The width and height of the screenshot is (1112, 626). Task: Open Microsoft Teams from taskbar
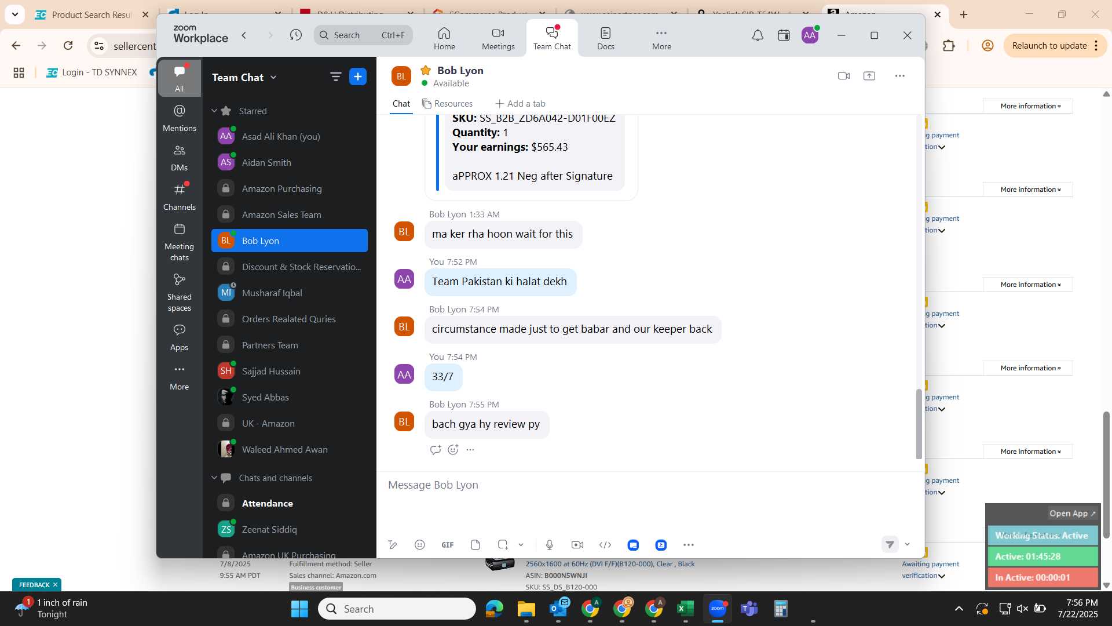click(x=749, y=609)
